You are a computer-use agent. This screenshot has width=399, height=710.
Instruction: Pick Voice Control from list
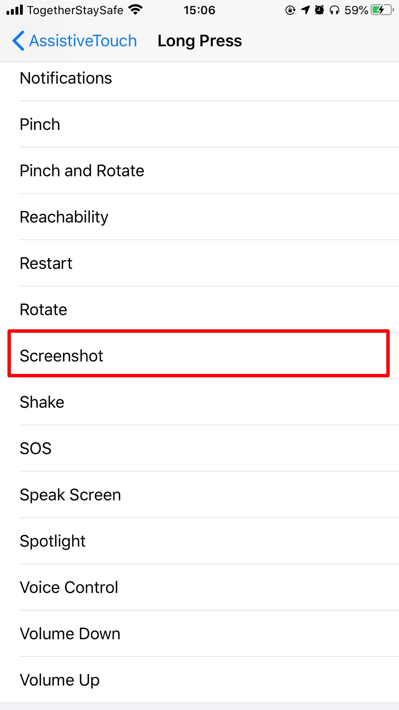[x=199, y=587]
